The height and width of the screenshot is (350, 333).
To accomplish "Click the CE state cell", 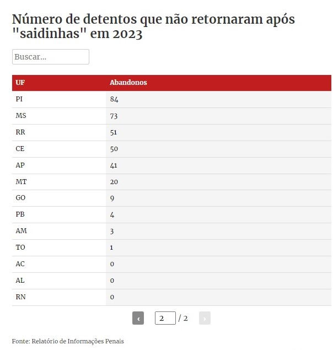I will pos(20,149).
